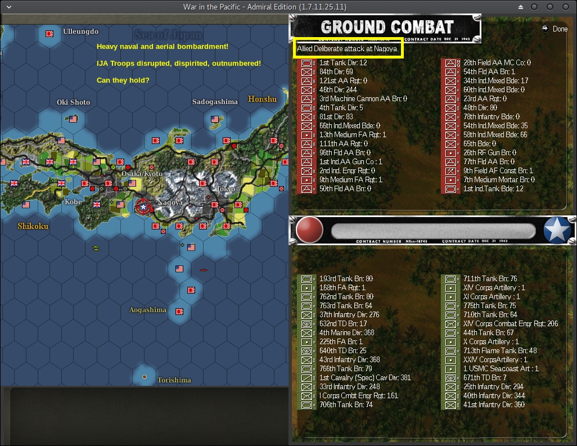Click the 4th Marine Div: 368 entry
577x446 pixels.
[346, 332]
